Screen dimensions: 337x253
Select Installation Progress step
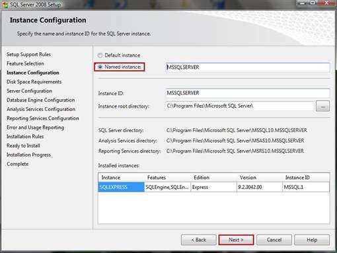(28, 155)
